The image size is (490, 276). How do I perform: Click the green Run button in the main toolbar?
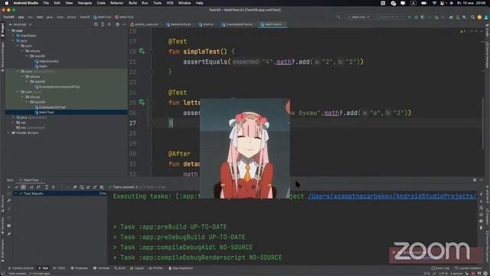pos(410,17)
